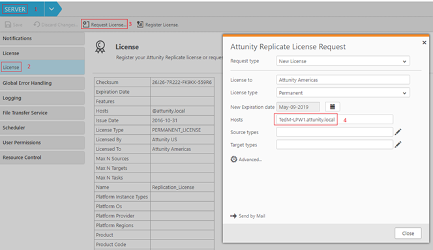Open Global Error Handling tab

[x=42, y=83]
